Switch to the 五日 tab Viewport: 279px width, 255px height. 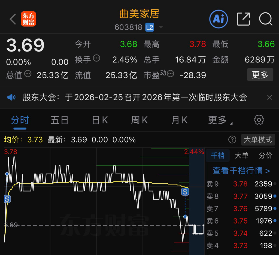point(59,120)
